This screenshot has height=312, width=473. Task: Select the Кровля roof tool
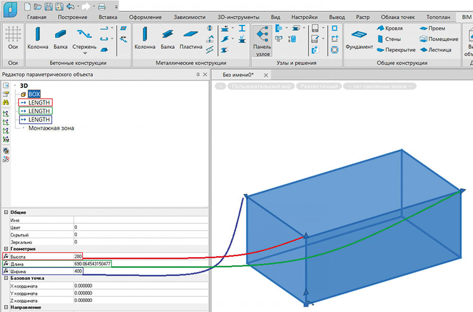(x=390, y=28)
